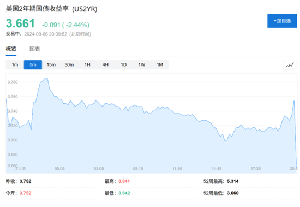Screen dimensions: 300x207
Task: Click the 52周最低 value 3.660
Action: coord(233,193)
